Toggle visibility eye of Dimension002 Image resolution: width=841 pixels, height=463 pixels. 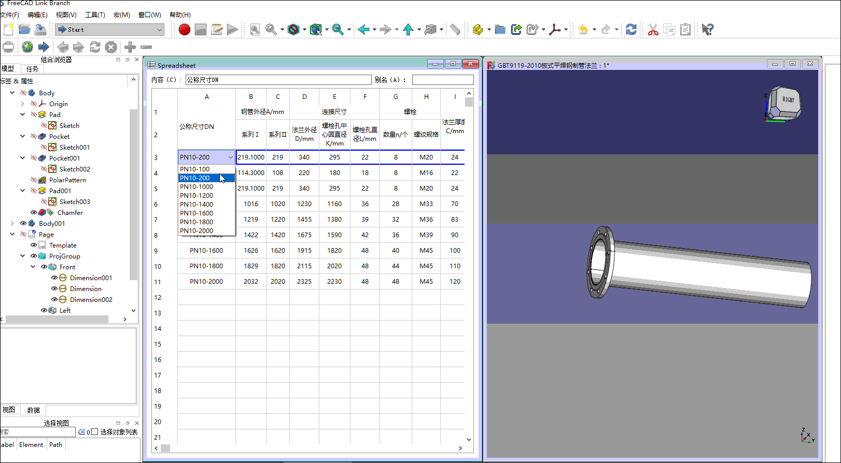coord(54,299)
